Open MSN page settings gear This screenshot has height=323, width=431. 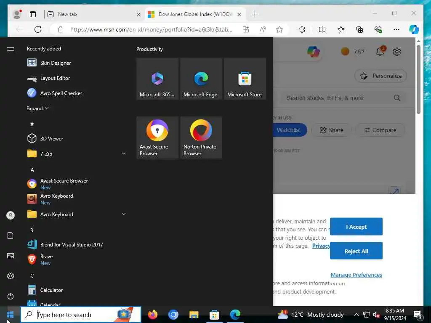coord(396,52)
